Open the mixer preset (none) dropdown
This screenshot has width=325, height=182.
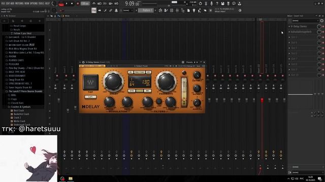click(305, 21)
